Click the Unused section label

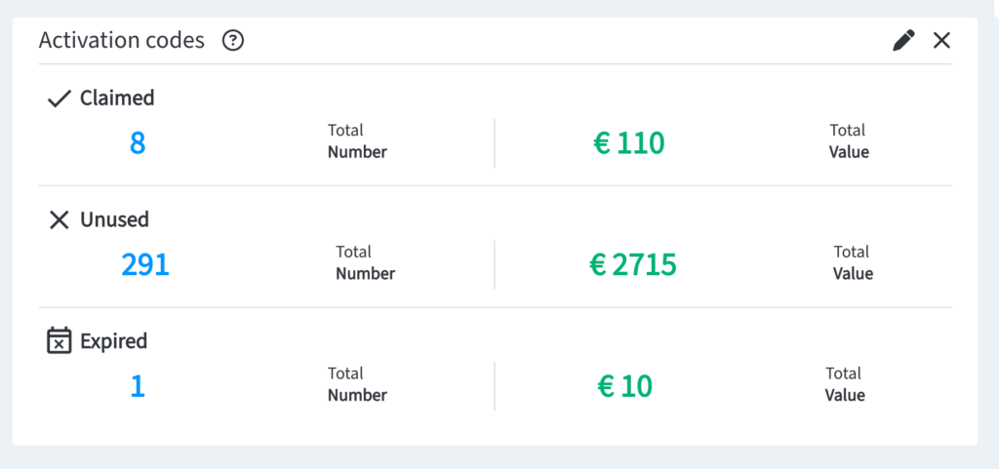click(x=115, y=219)
